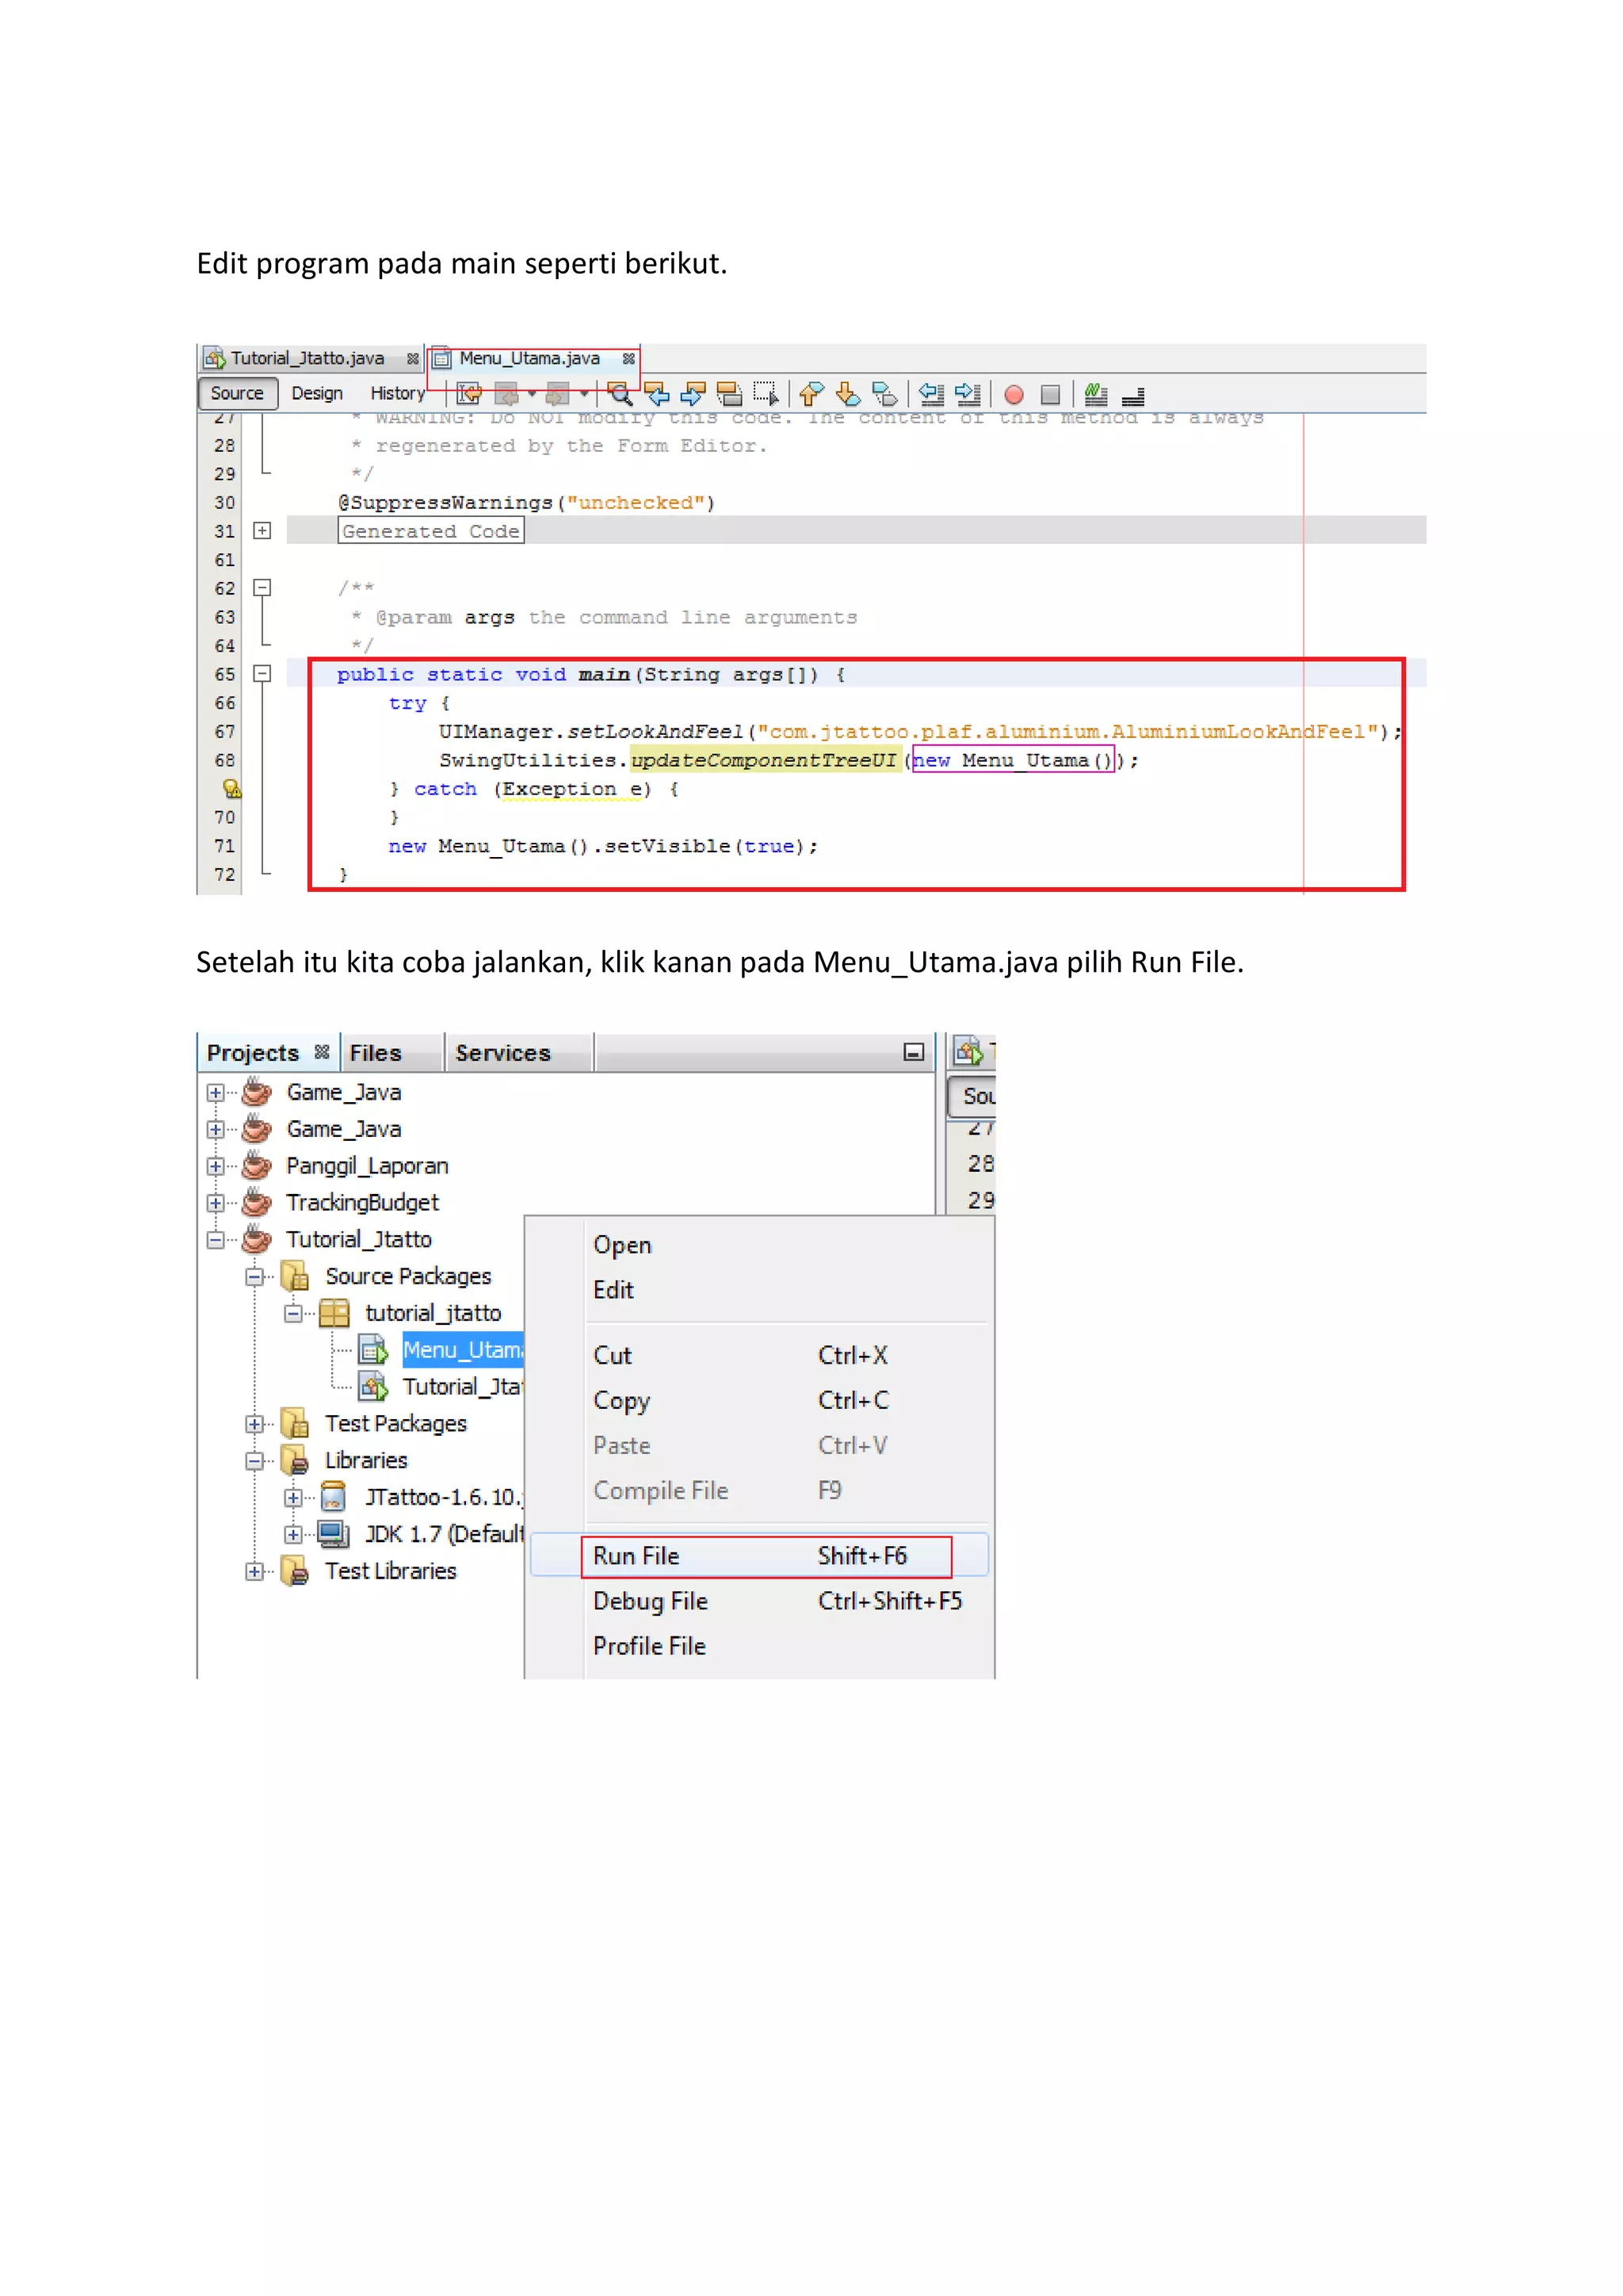1623x2296 pixels.
Task: Click the Stop Macro Recording square icon
Action: 1050,395
